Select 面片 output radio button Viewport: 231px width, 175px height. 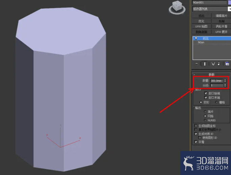coord(205,111)
